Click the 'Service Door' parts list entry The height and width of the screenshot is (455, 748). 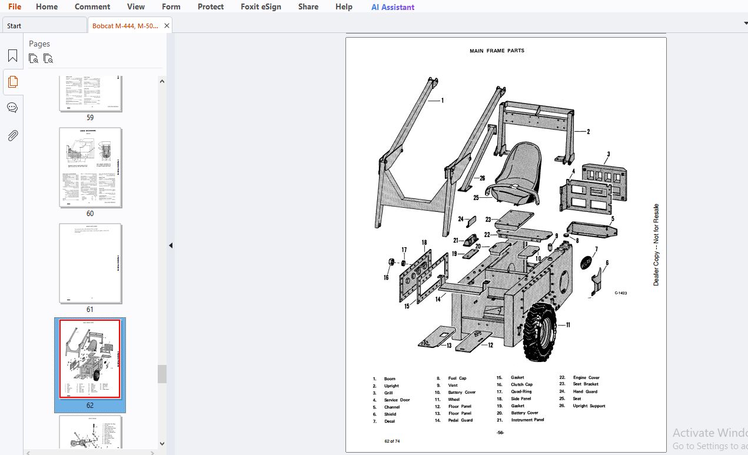tap(397, 400)
